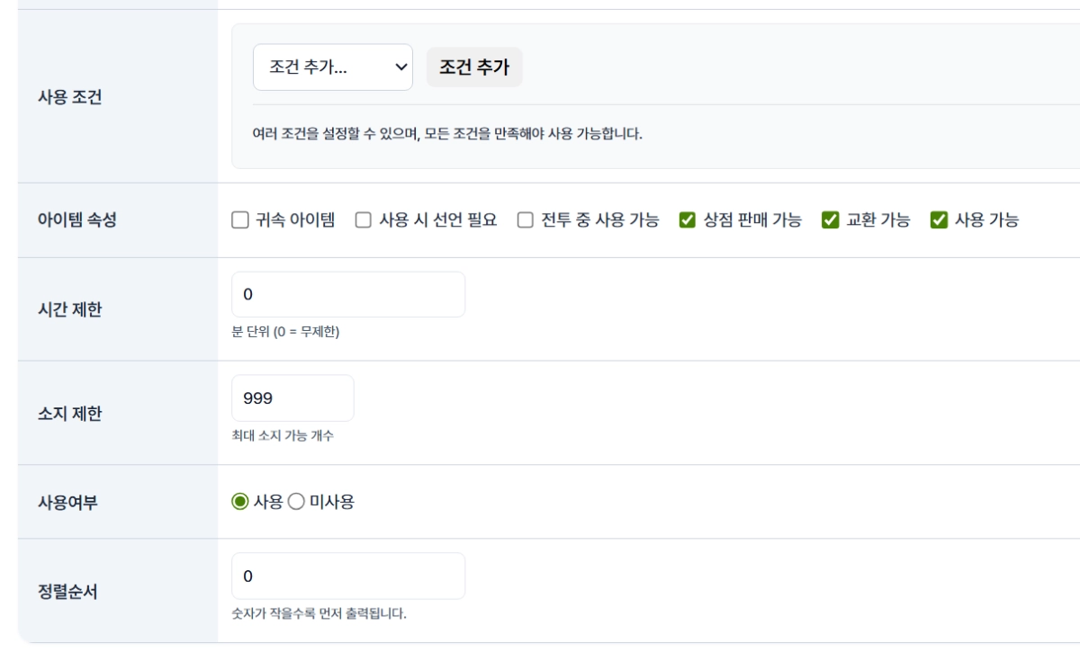The image size is (1080, 652).
Task: Open the 조건 추가... dropdown
Action: (x=332, y=67)
